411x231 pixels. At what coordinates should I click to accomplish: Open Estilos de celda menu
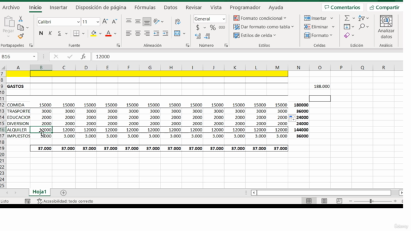coord(254,35)
